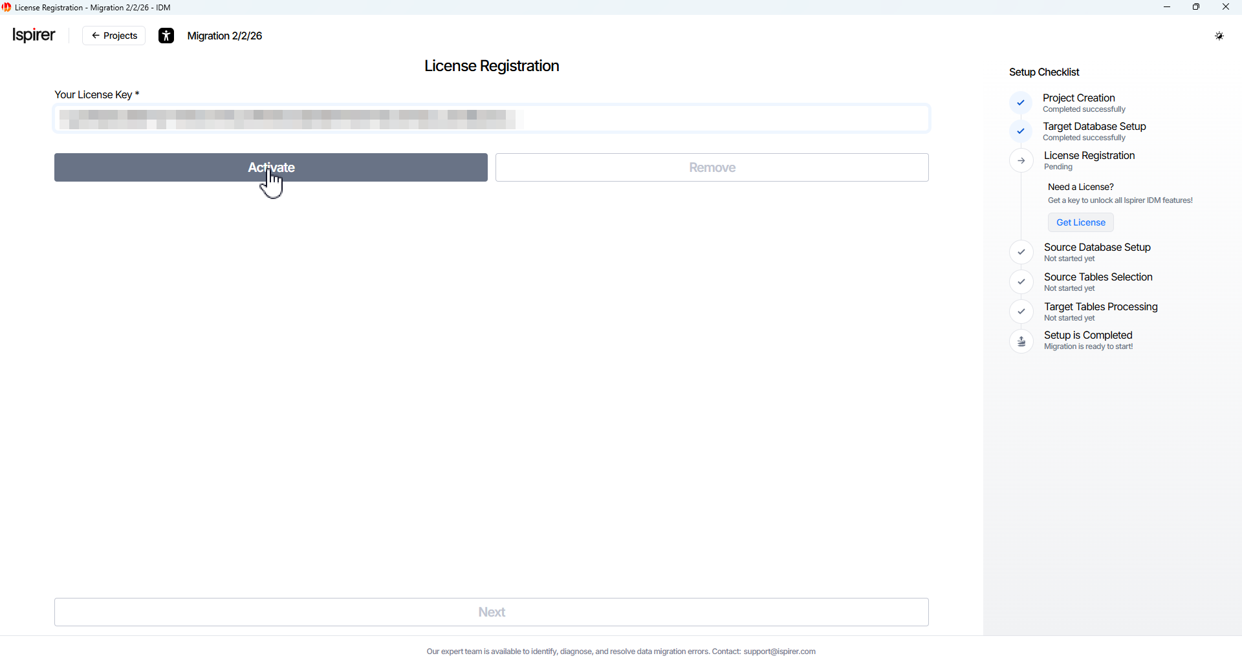The image size is (1242, 667).
Task: Click the Ispirer logo
Action: coord(34,35)
